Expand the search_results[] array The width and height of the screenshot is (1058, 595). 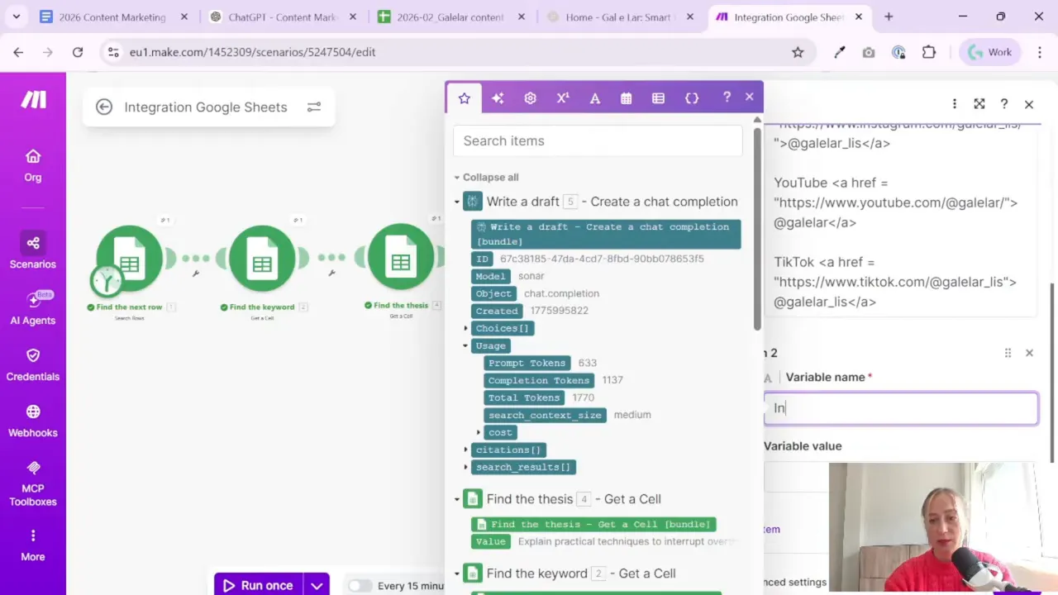coord(466,467)
